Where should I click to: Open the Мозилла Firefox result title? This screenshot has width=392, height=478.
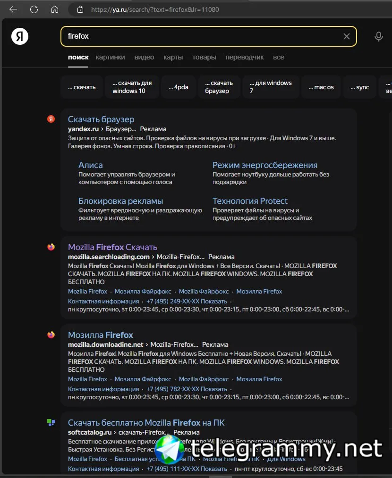(x=101, y=335)
